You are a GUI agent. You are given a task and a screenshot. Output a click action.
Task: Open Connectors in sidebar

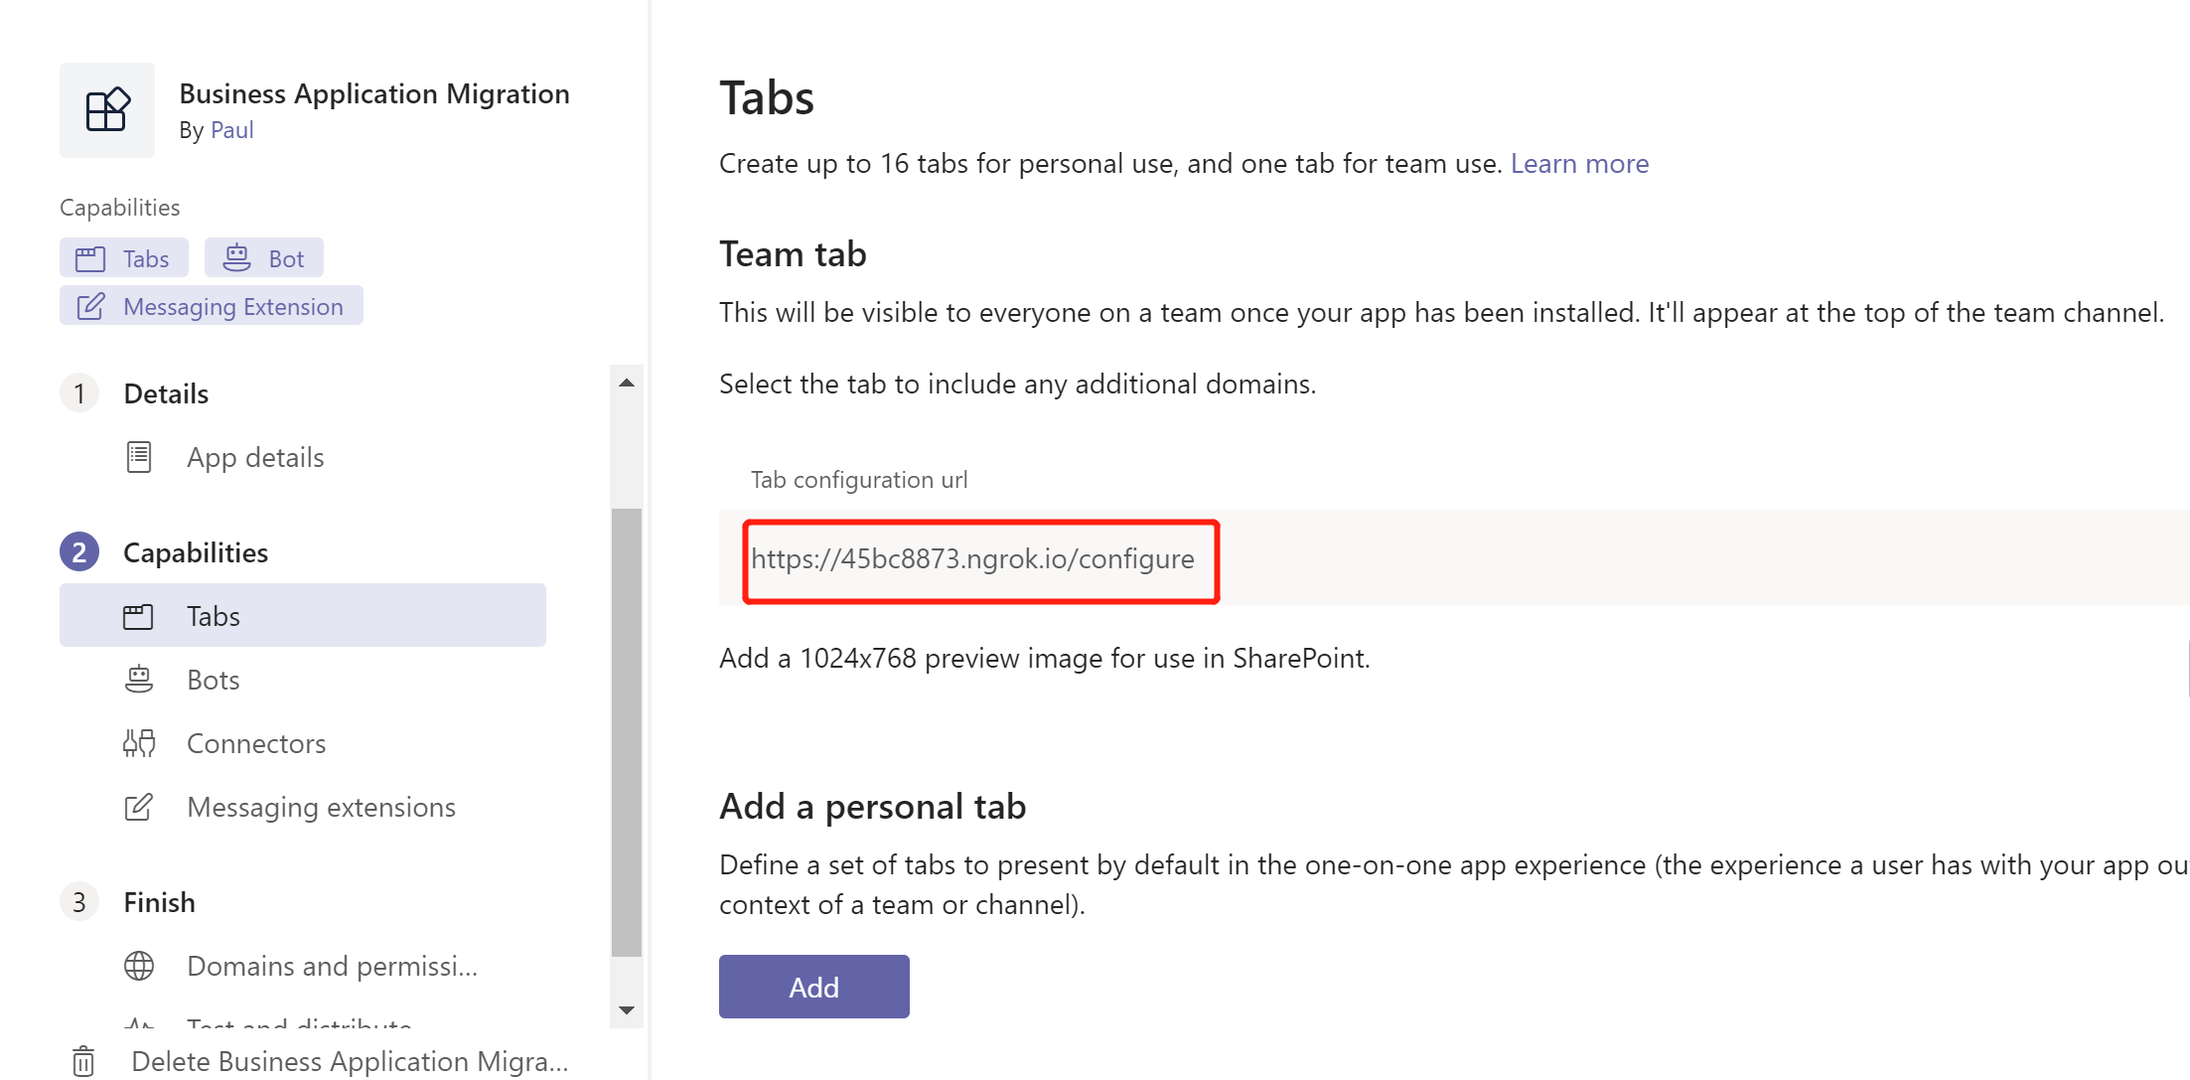(x=256, y=743)
